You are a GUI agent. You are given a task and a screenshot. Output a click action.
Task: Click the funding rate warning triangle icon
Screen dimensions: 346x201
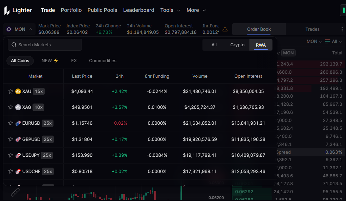[225, 29]
